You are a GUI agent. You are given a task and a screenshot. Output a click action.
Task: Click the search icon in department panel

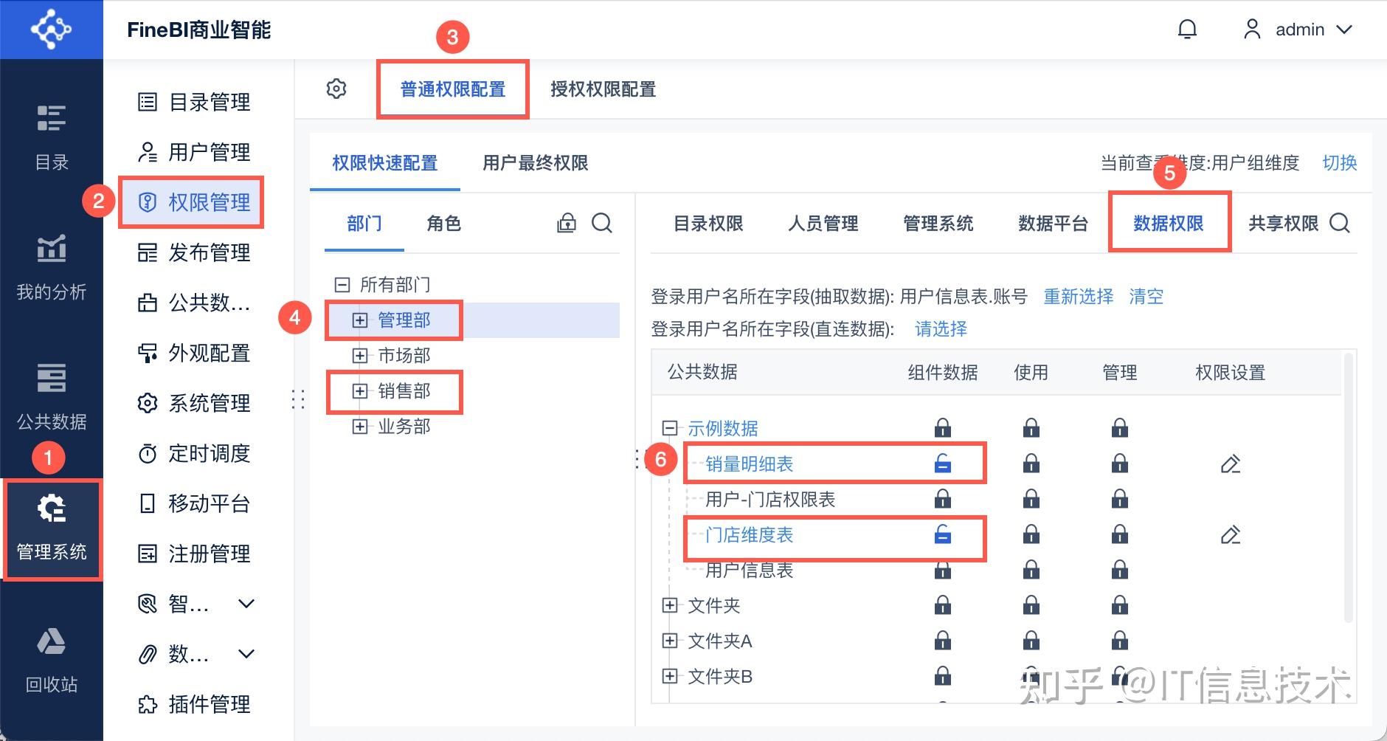(602, 223)
